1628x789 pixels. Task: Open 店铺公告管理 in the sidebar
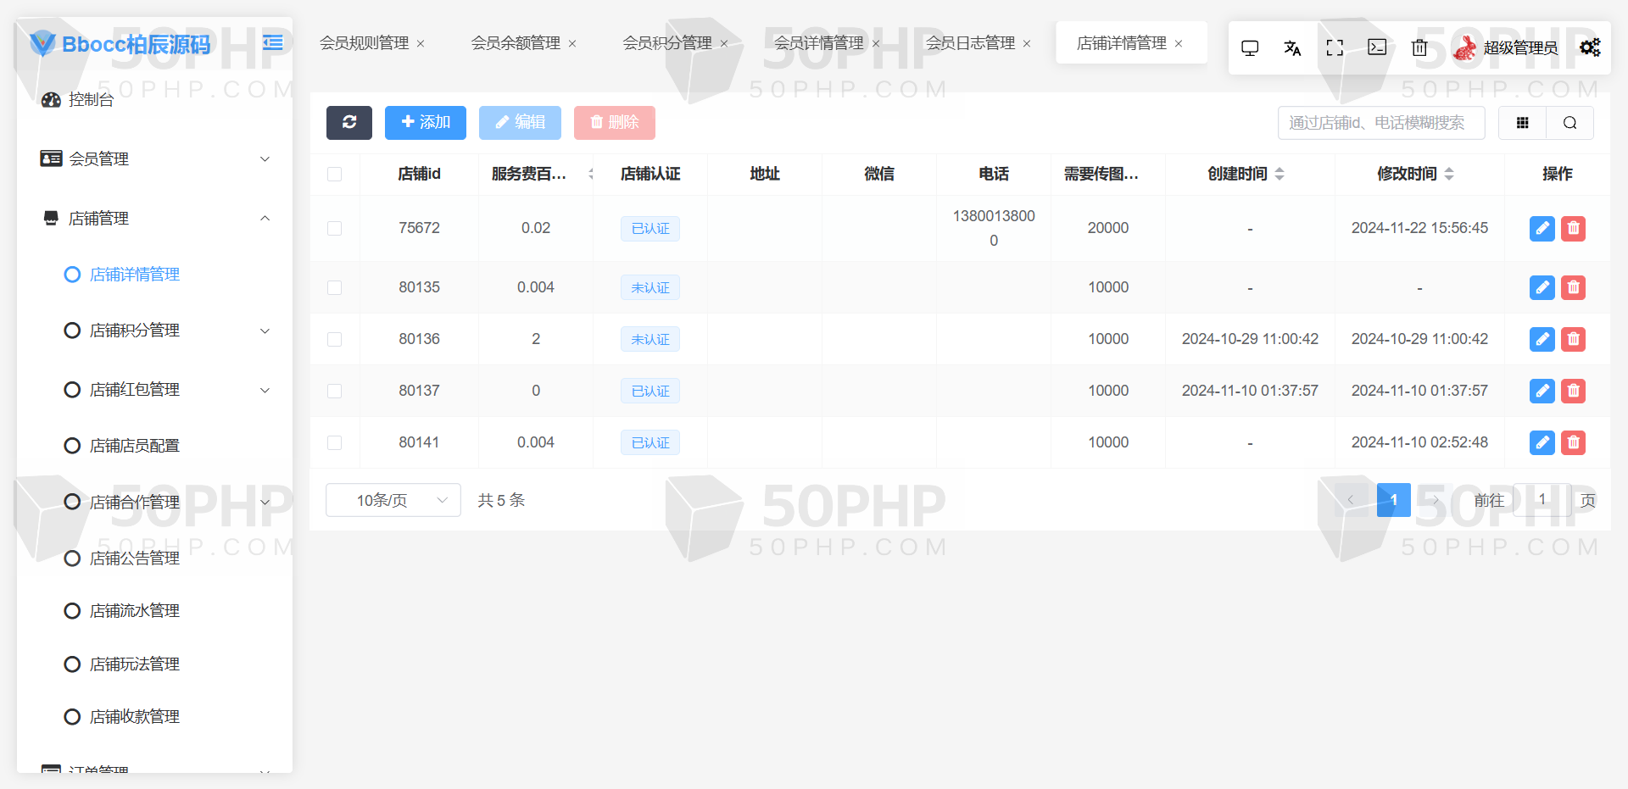point(134,558)
